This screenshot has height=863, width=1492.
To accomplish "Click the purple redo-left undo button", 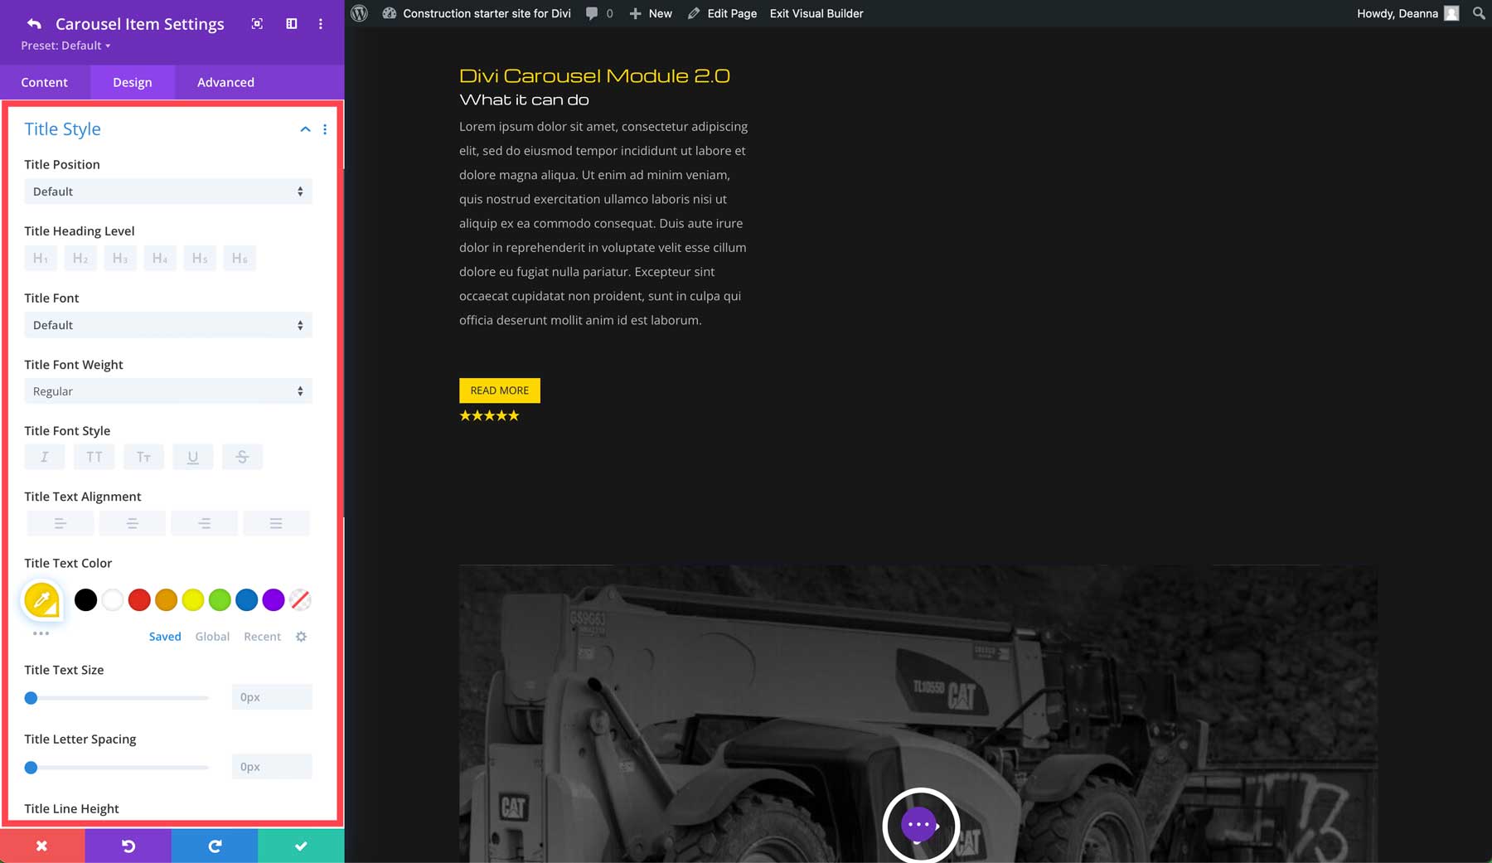I will [128, 846].
